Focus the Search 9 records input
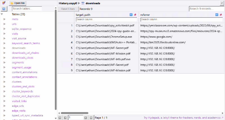The height and width of the screenshot is (120, 225). tap(206, 9)
